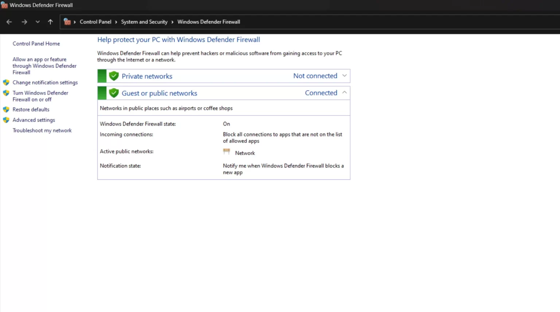Open dropdown chevron before Control Panel breadcrumb
The width and height of the screenshot is (560, 312).
pyautogui.click(x=75, y=22)
